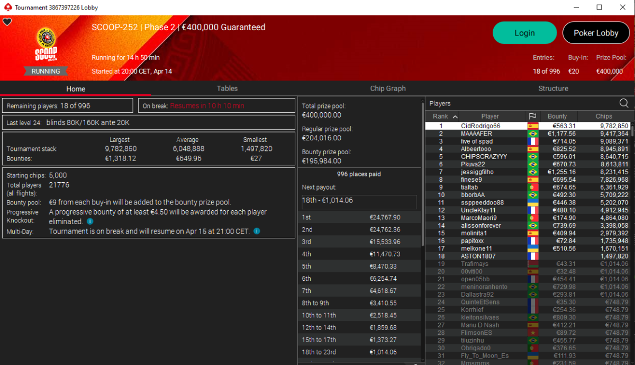
Task: Click the RUNNING status badge
Action: [x=46, y=71]
